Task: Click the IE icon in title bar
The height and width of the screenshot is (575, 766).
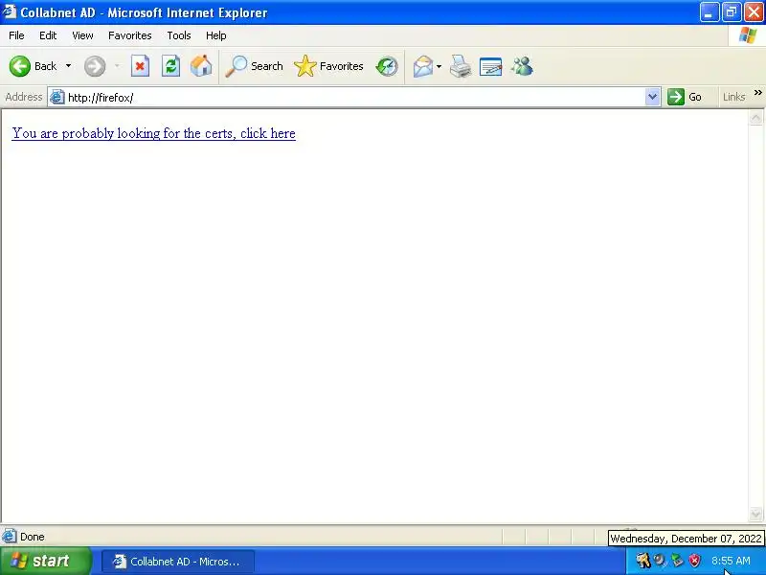Action: point(10,11)
